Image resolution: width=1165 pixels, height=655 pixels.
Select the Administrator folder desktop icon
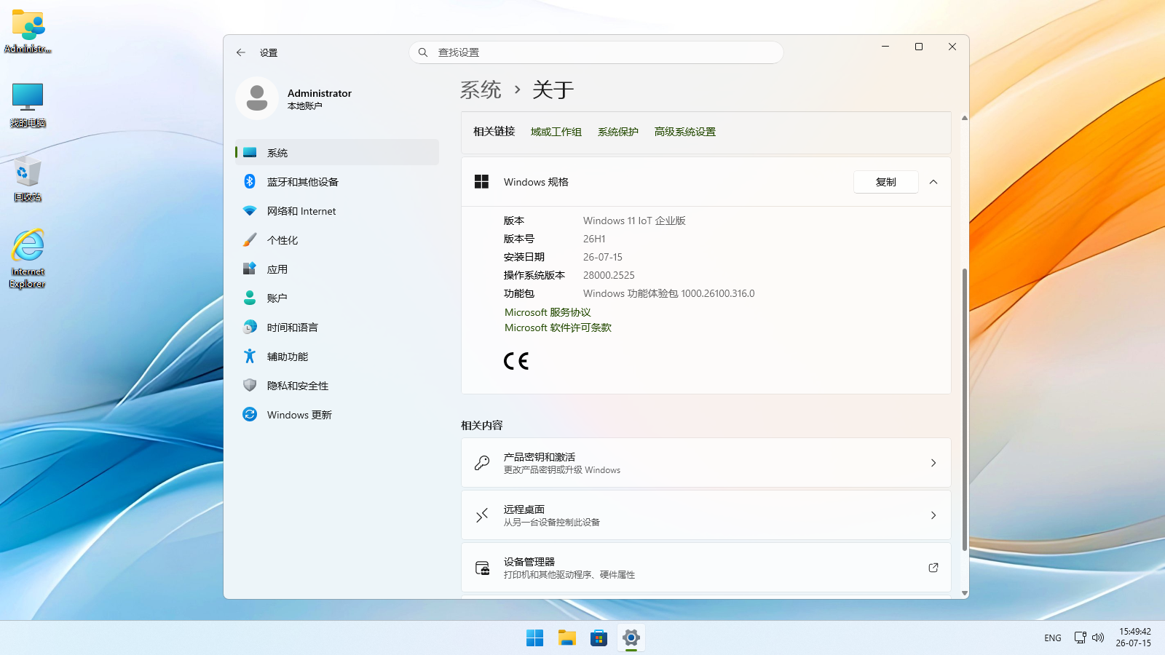coord(28,31)
